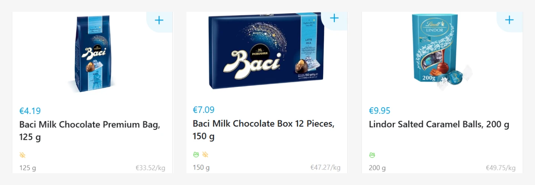
Task: Click the €4.19 price
Action: [30, 111]
